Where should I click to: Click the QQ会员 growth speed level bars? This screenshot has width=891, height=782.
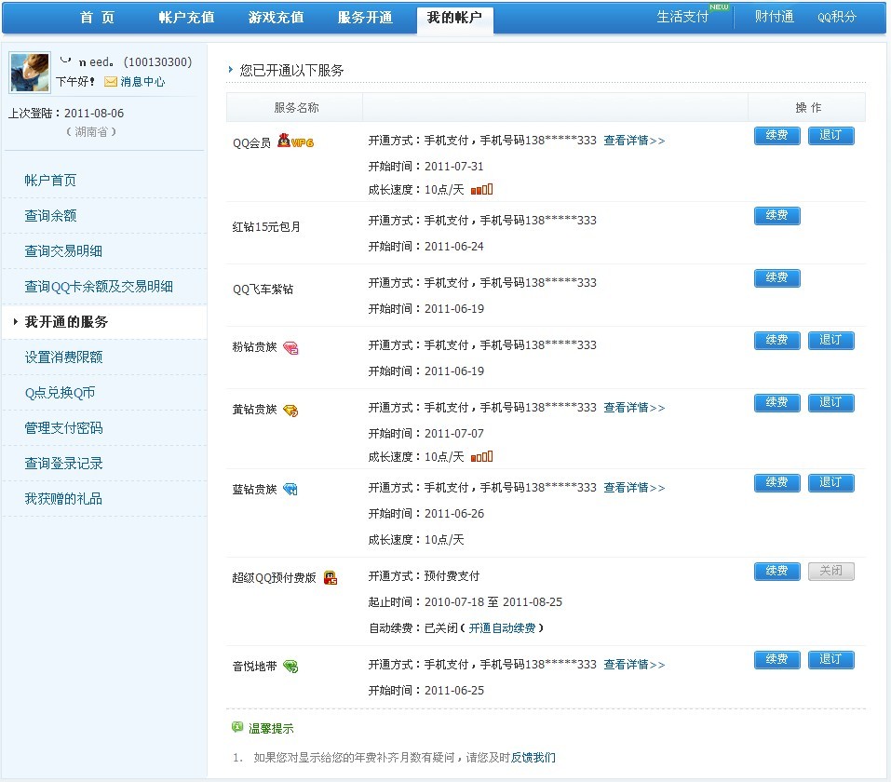pyautogui.click(x=482, y=189)
